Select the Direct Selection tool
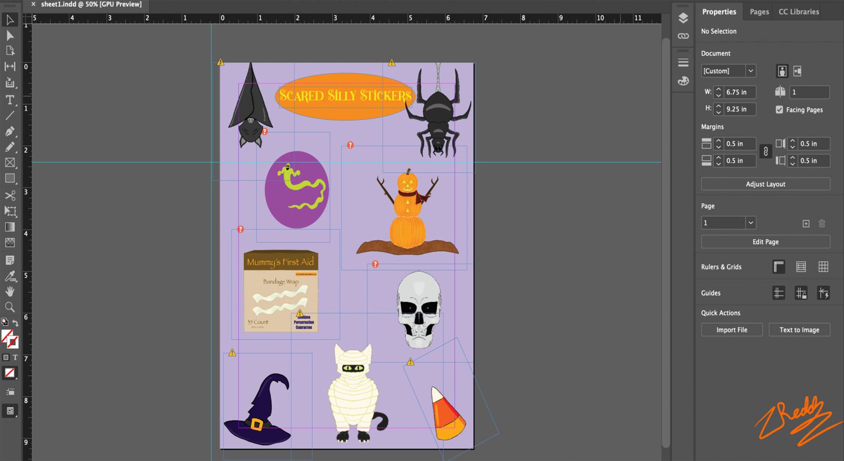Viewport: 844px width, 461px height. tap(10, 35)
